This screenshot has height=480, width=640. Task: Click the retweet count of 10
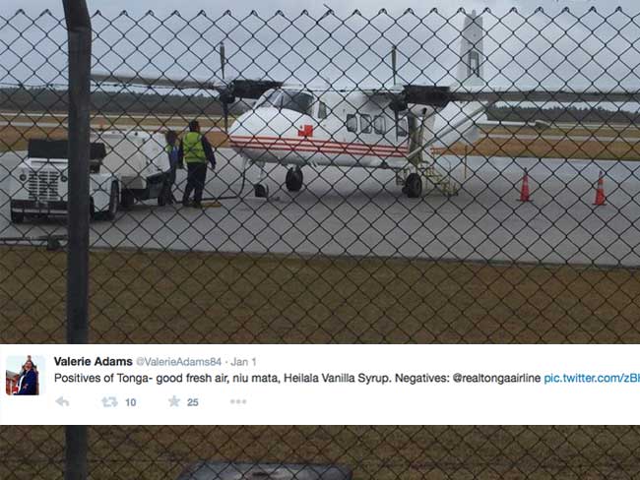click(131, 402)
